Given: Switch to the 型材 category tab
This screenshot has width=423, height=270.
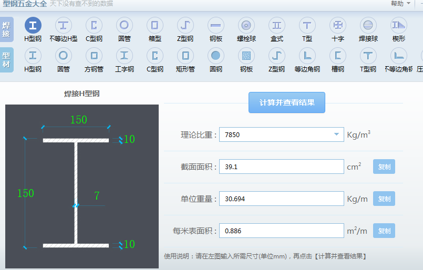Looking at the screenshot, I should [6, 60].
